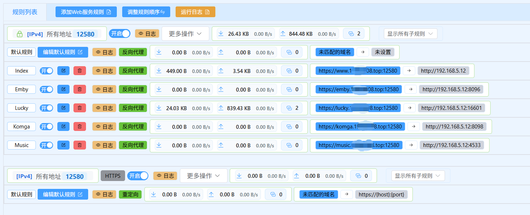Open 日志 for the Music row
The image size is (530, 215).
pyautogui.click(x=104, y=145)
